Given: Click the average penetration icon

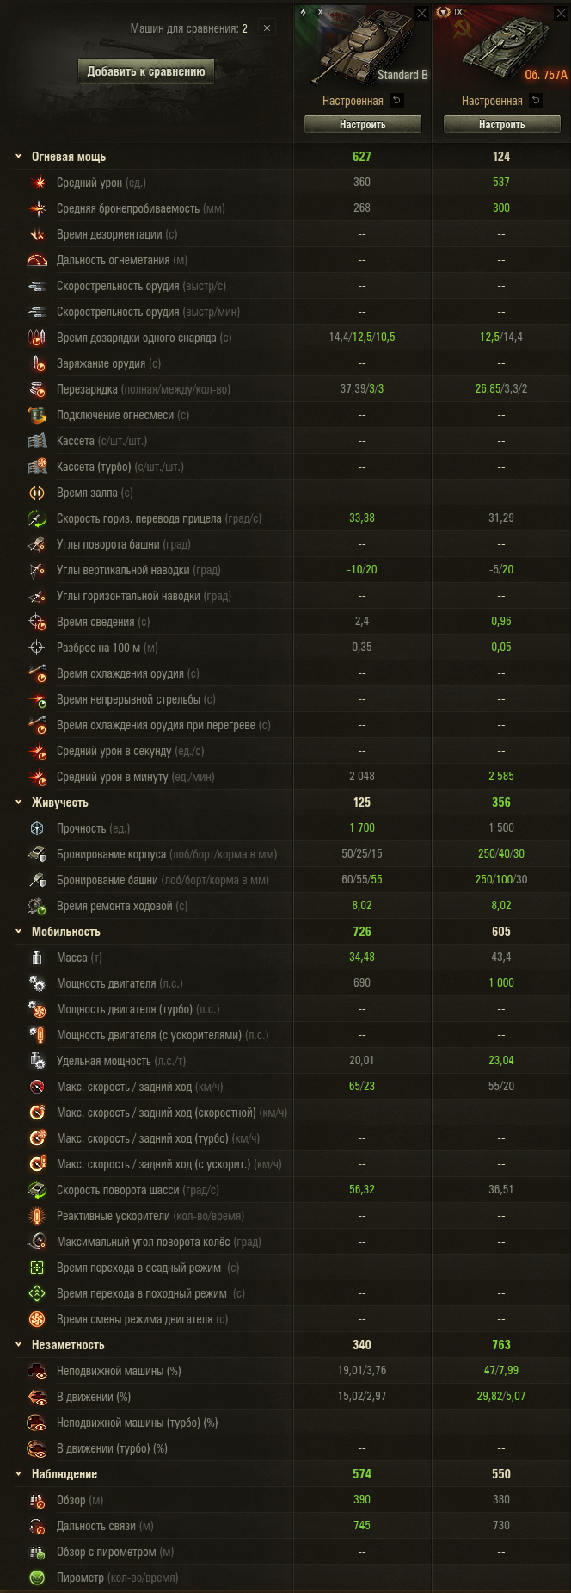Looking at the screenshot, I should point(37,208).
